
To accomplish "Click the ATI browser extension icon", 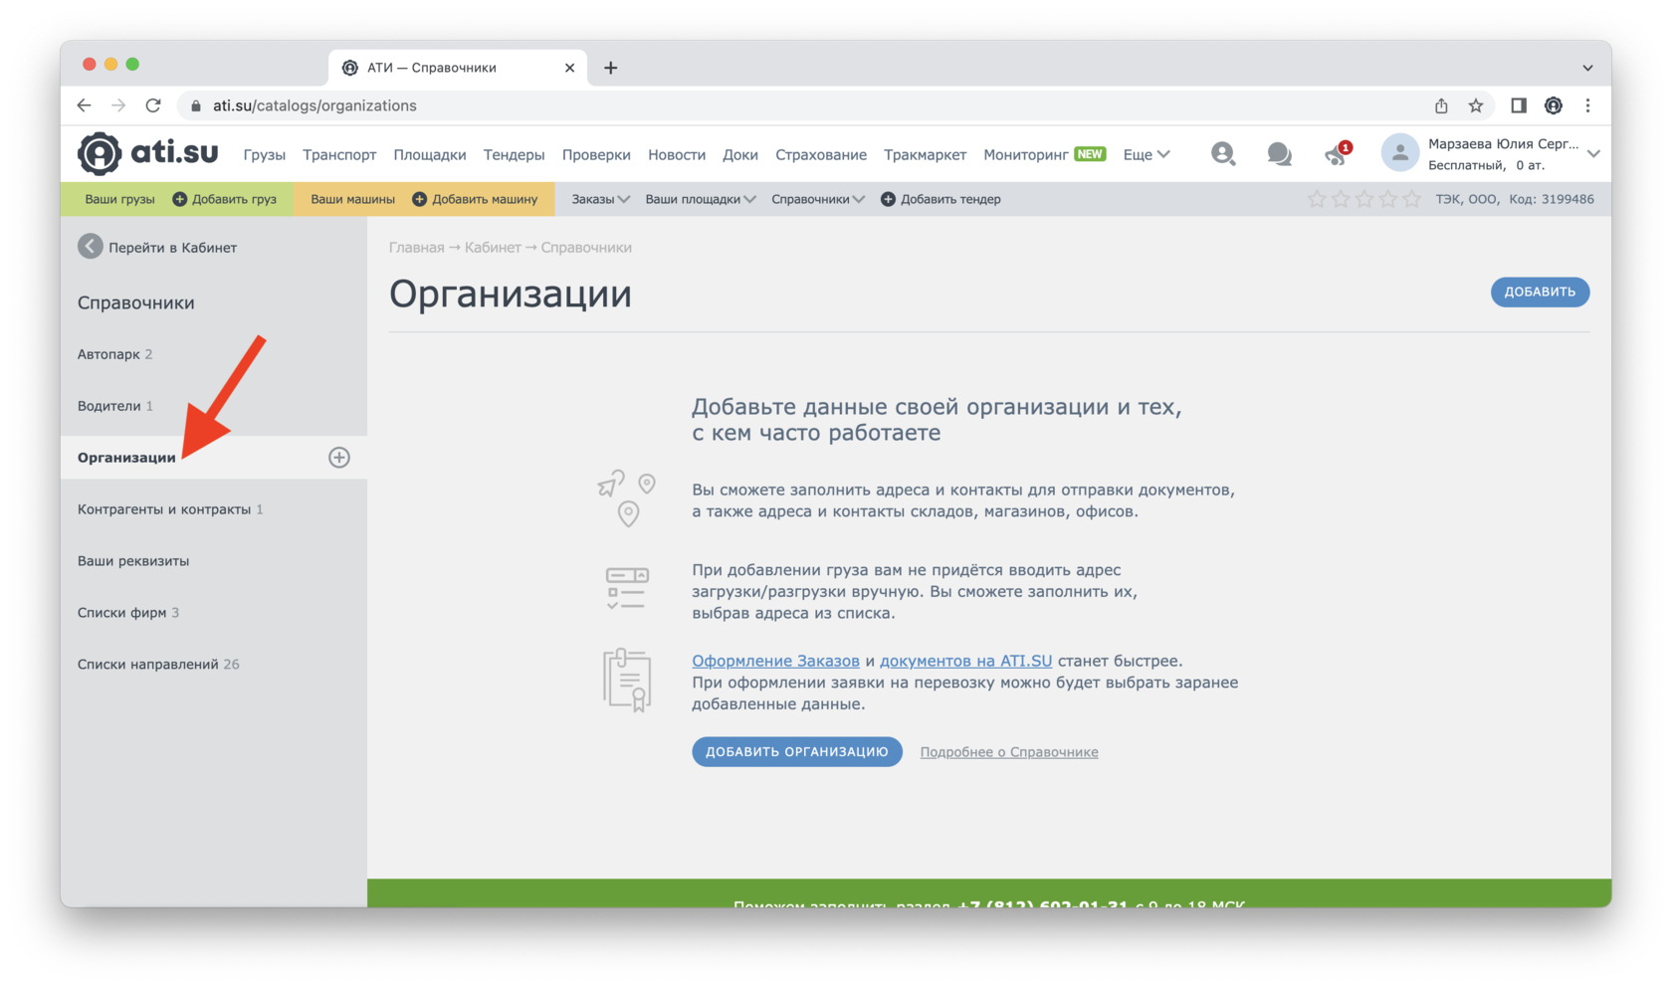I will (1554, 105).
